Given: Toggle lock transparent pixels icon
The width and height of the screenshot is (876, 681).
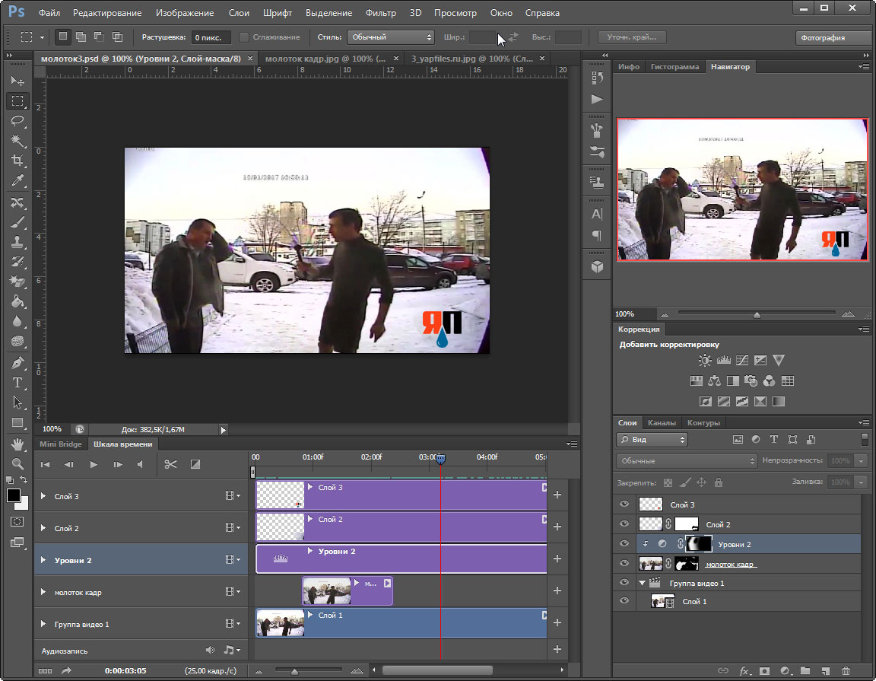Looking at the screenshot, I should [668, 482].
